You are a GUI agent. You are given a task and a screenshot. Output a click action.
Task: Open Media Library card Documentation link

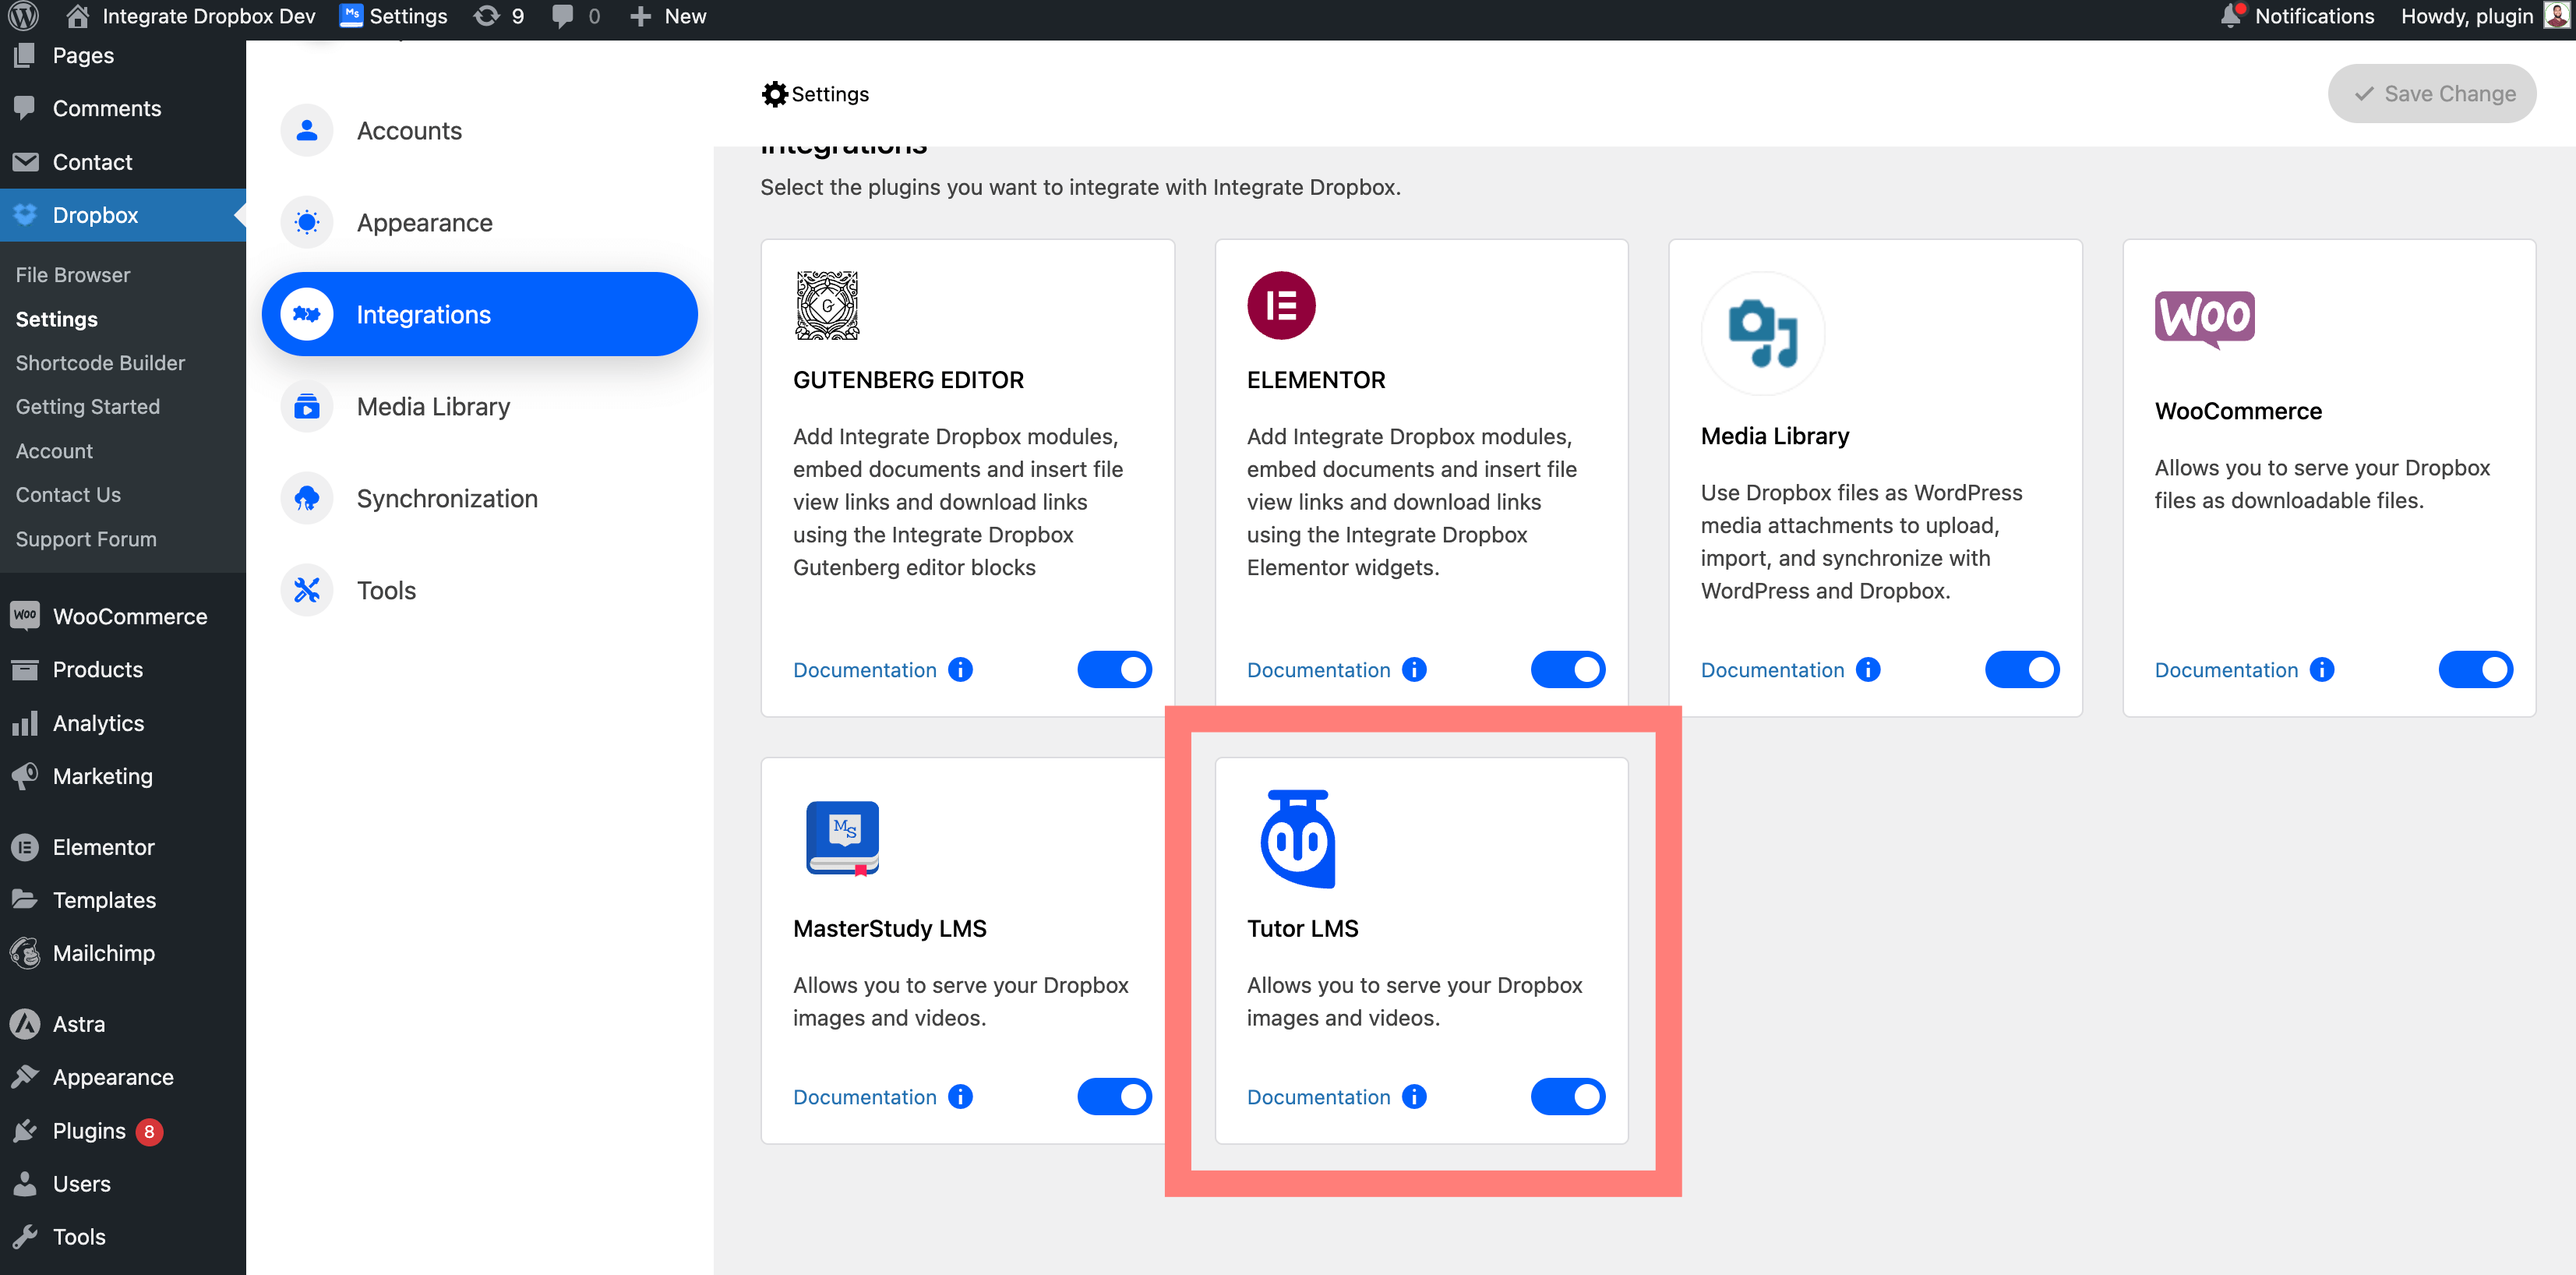[x=1773, y=670]
